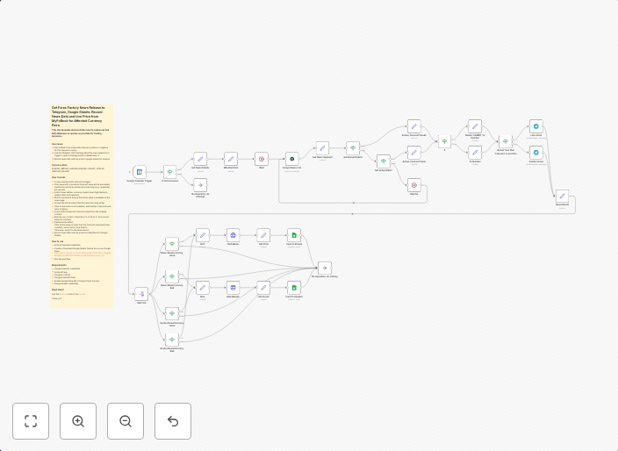Select the top MyFxBook HTTP request node
This screenshot has height=451, width=618.
pyautogui.click(x=233, y=235)
